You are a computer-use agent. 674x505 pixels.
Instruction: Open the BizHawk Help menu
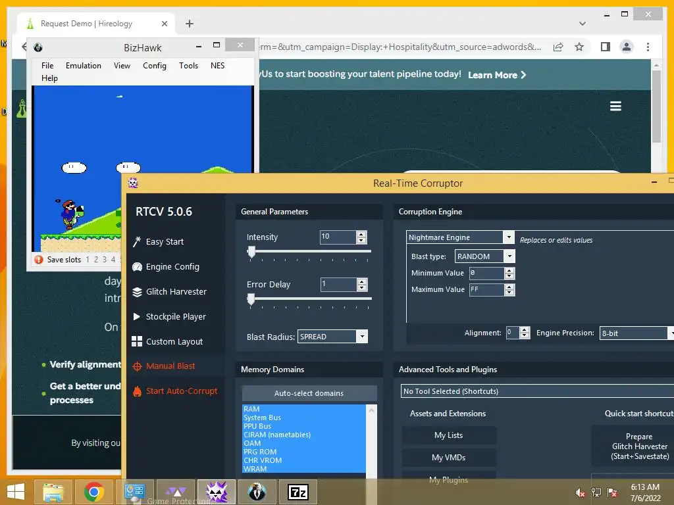pos(49,78)
